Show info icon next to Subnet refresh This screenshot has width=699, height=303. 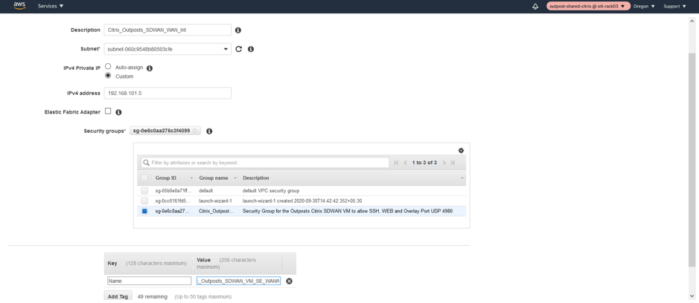[x=251, y=49]
